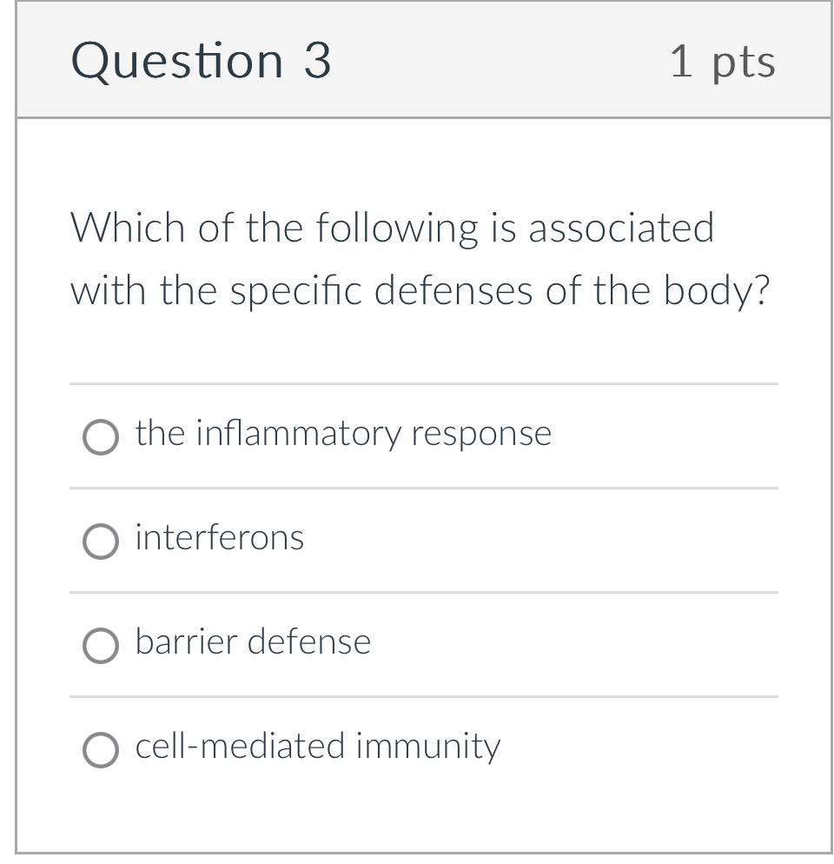Select the radio button for 'the inflammatory response'
Viewport: 834px width, 864px height.
pyautogui.click(x=101, y=437)
